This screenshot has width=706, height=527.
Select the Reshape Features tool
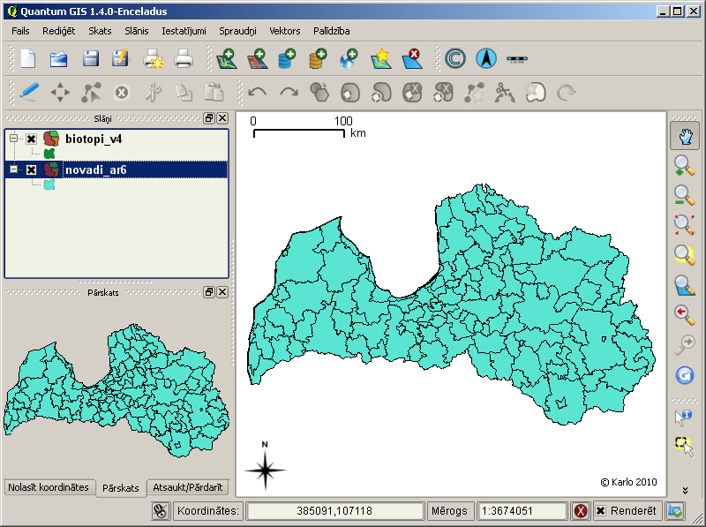pyautogui.click(x=474, y=93)
